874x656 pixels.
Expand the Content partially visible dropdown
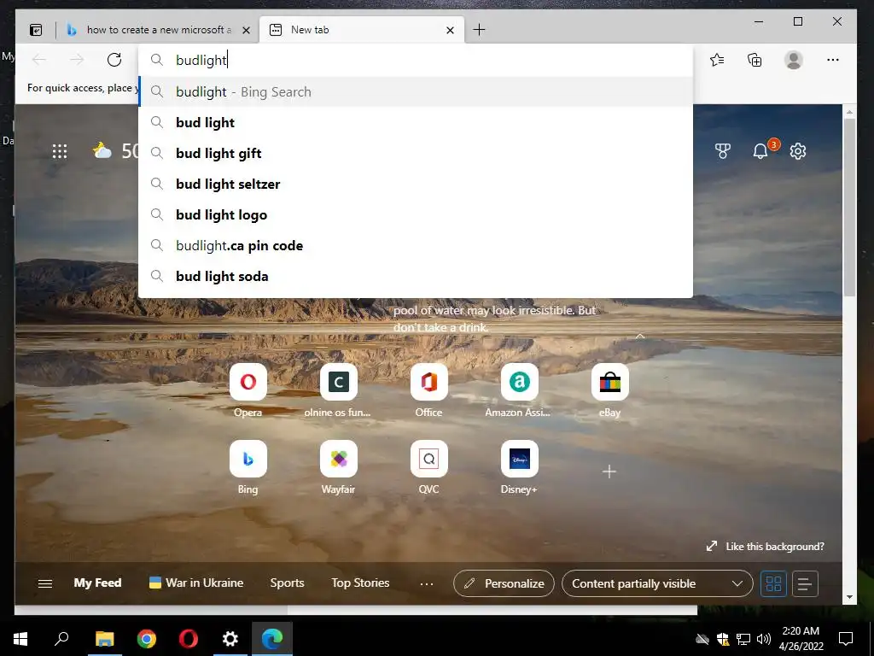657,583
